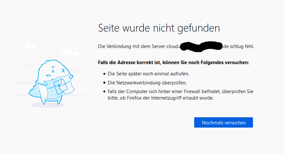The width and height of the screenshot is (284, 154).
Task: Click the word 'cloud.' in the server address
Action: coord(173,46)
